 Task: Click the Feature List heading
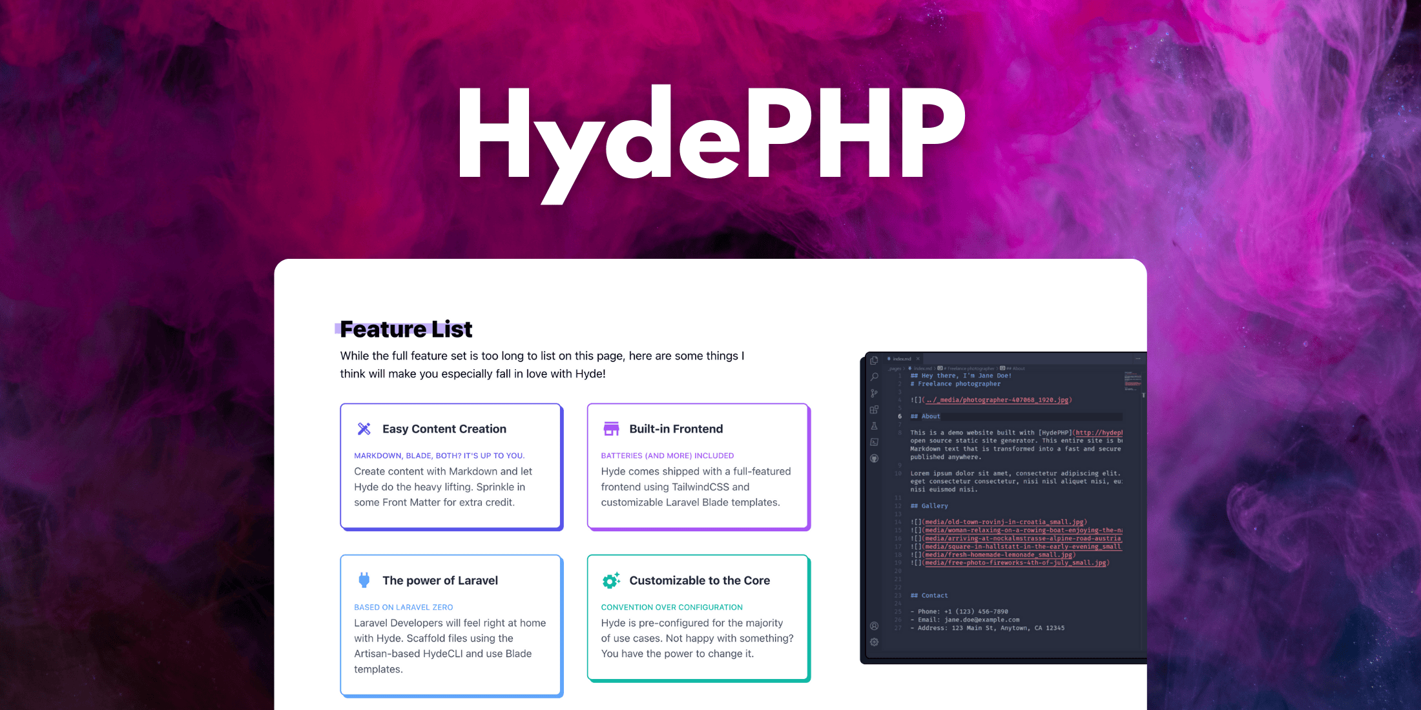click(406, 329)
